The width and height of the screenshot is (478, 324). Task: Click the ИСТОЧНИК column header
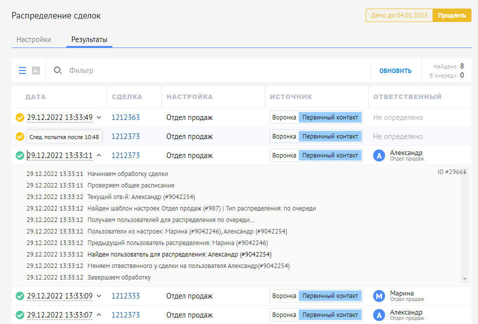291,96
